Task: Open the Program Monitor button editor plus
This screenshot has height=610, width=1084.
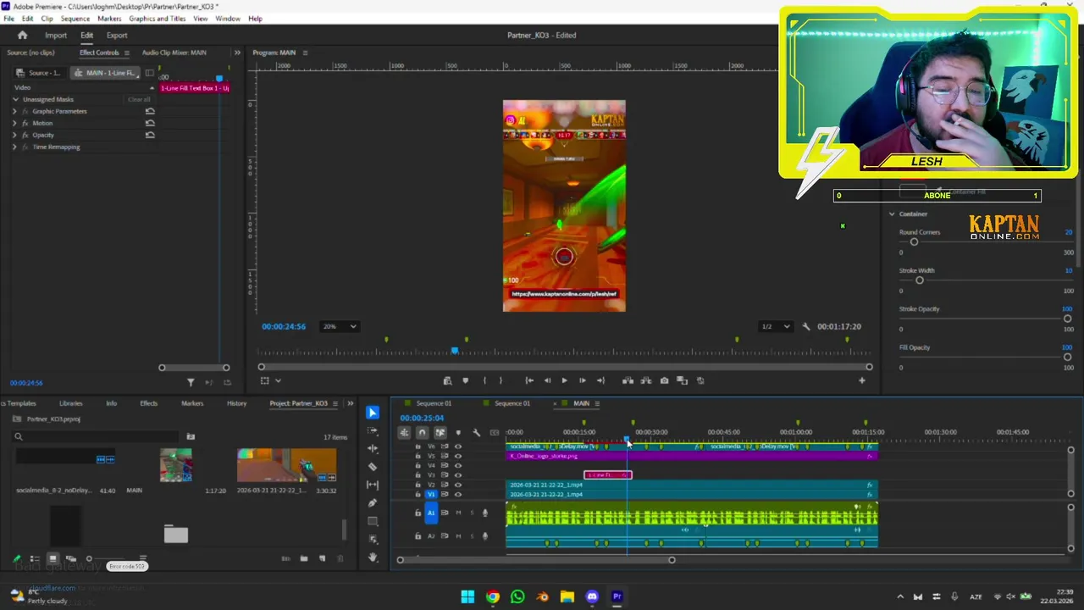Action: (x=862, y=380)
